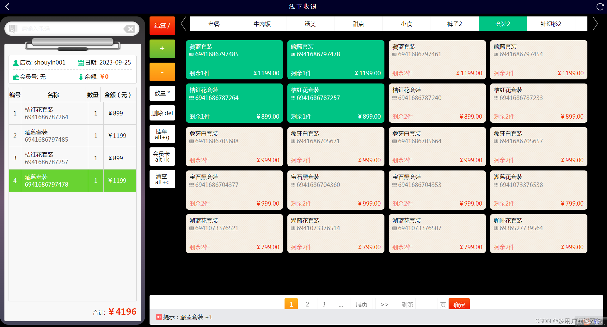Select product 桔红花套装 6941686787264

tap(234, 103)
